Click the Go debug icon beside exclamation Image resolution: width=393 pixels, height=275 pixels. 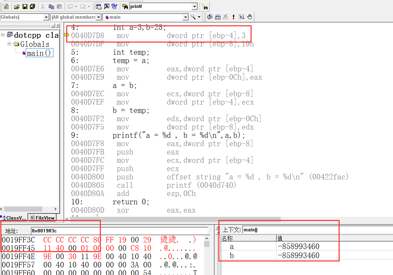click(241, 17)
